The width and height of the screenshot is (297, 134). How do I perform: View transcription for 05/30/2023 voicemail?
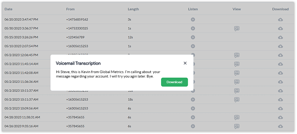pyautogui.click(x=236, y=28)
